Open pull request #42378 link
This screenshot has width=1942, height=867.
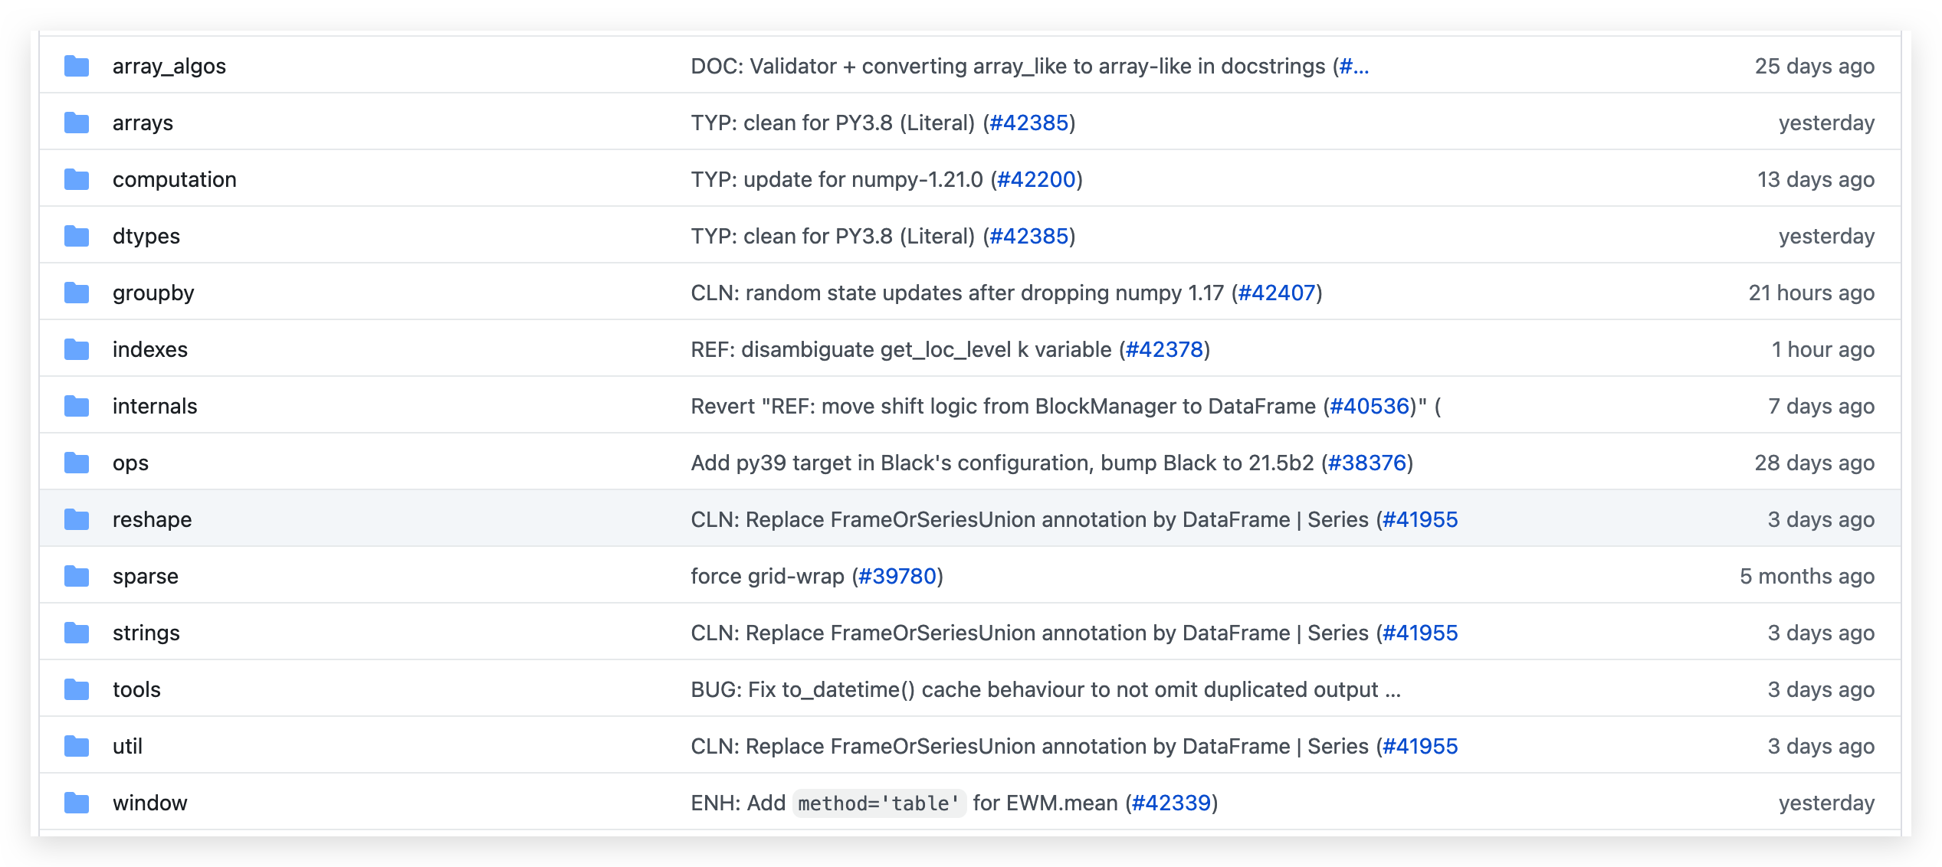pos(1164,350)
